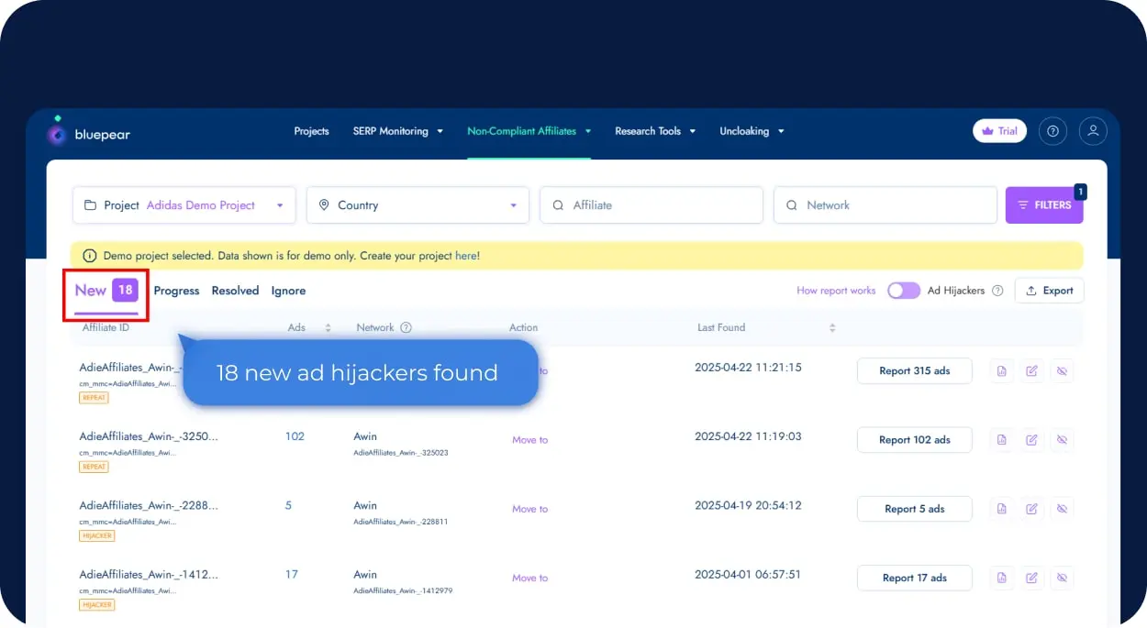Viewport: 1147px width, 628px height.
Task: Click edit icon for the 17 ads row
Action: (x=1032, y=578)
